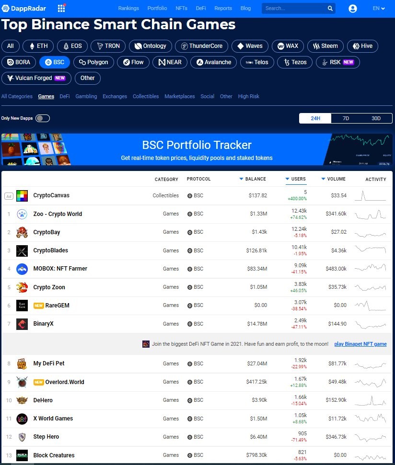Open the X World Games crown icon
Image resolution: width=395 pixels, height=465 pixels.
click(22, 419)
